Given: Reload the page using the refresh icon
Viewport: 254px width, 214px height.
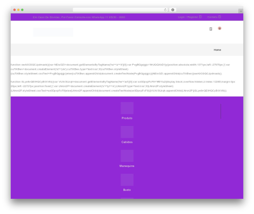Looking at the screenshot, I should click(165, 10).
